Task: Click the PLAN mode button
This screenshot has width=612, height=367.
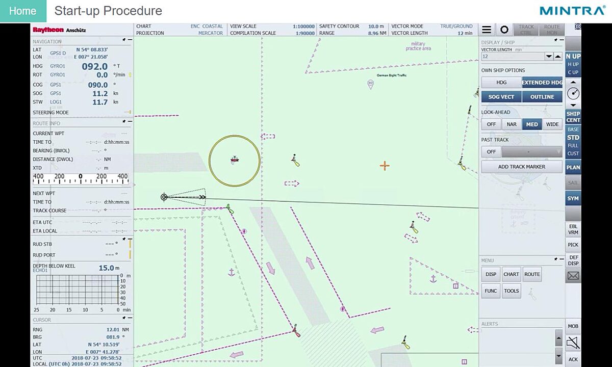Action: click(573, 167)
